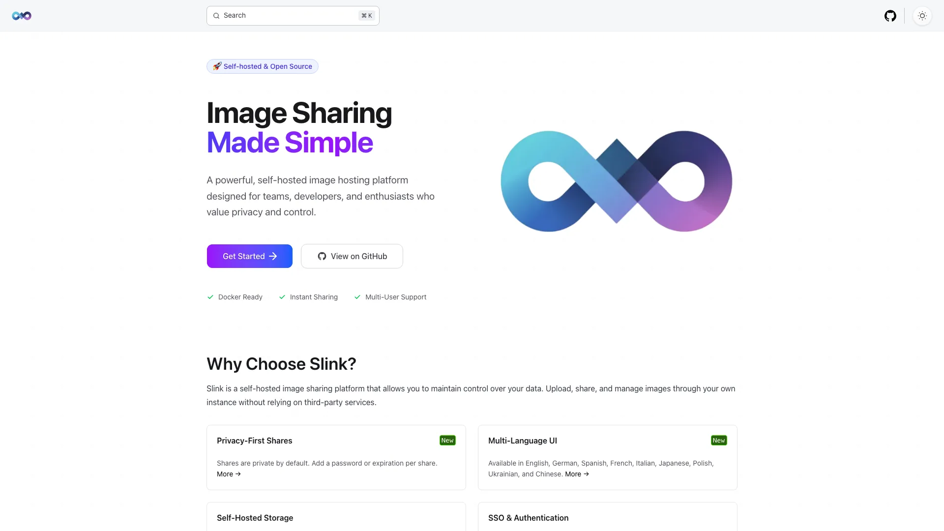Screen dimensions: 944x531
Task: Click the Self-hosted & Open Source badge
Action: click(x=263, y=66)
